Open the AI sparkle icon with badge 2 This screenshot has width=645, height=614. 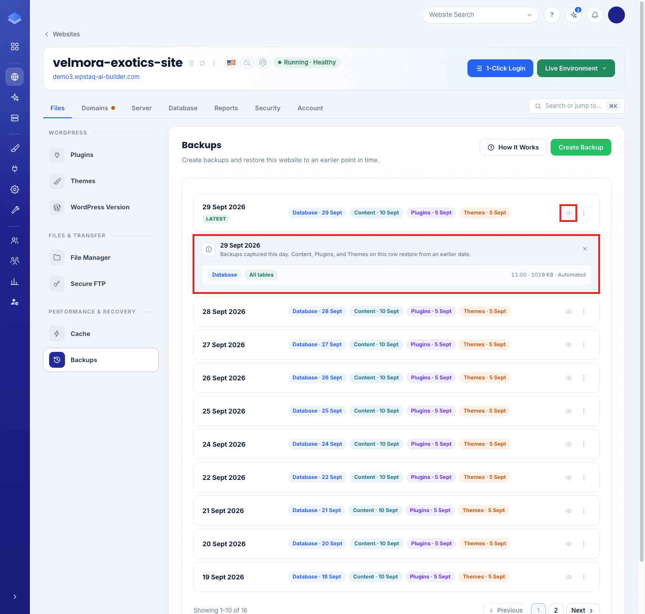573,15
